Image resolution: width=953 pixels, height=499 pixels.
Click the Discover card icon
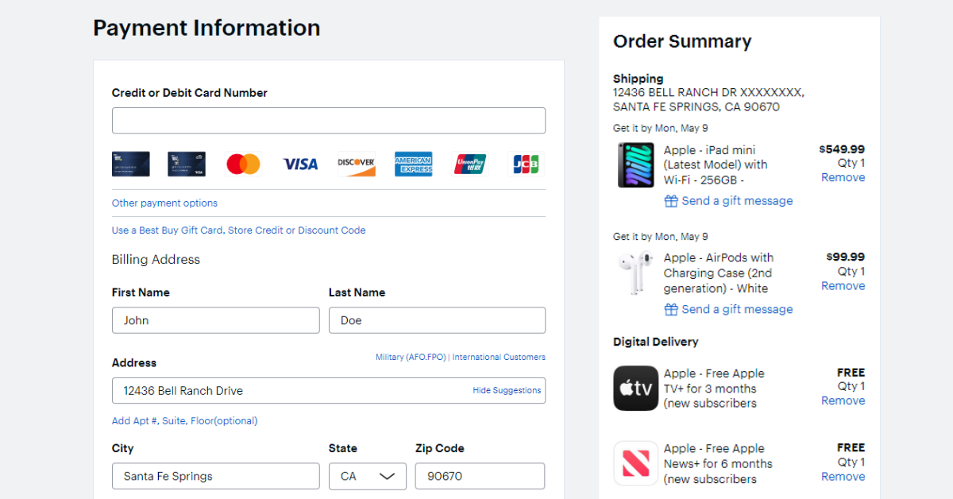[x=356, y=164]
